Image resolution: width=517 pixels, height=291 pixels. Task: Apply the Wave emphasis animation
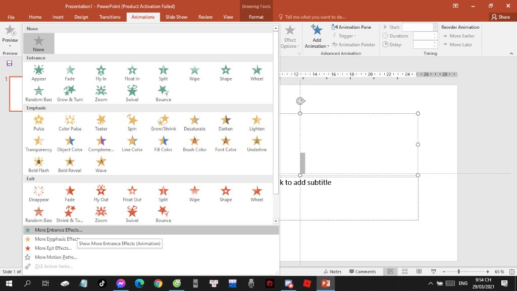(101, 165)
